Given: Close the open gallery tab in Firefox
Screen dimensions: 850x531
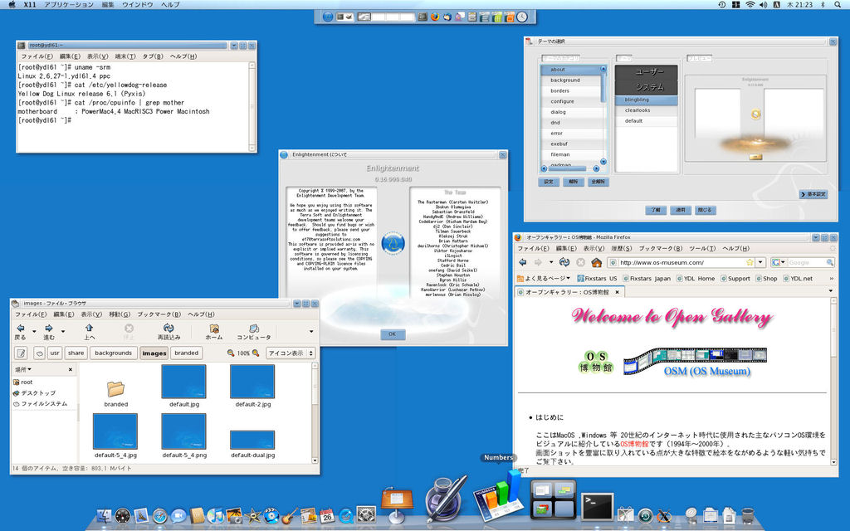Looking at the screenshot, I should (617, 291).
